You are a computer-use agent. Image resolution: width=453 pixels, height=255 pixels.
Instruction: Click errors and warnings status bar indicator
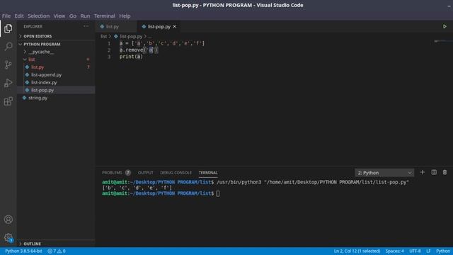tap(57, 251)
